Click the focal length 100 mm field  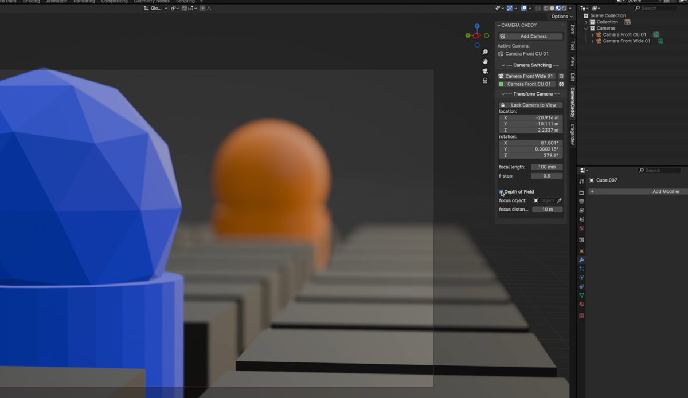click(546, 167)
